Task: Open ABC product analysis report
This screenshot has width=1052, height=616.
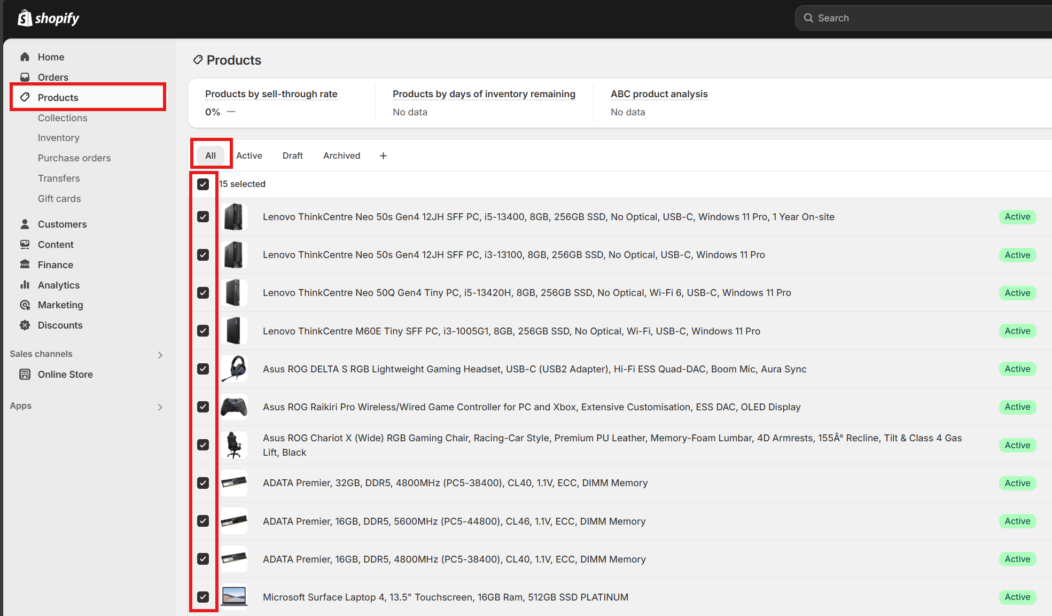Action: pos(659,93)
